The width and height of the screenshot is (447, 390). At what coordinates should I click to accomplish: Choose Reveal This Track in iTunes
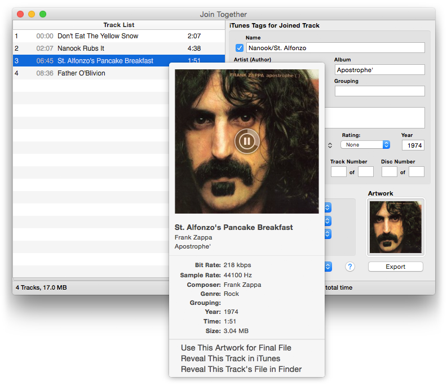[x=231, y=358]
